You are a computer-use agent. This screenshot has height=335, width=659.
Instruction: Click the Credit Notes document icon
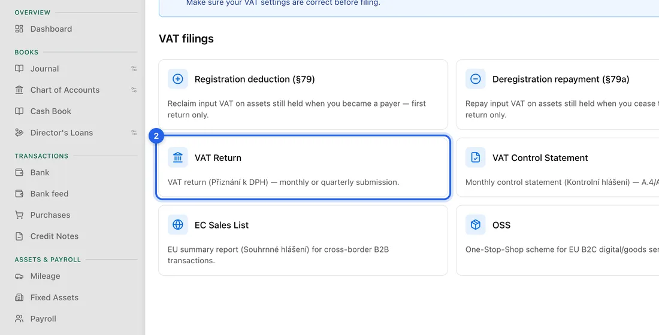coord(19,236)
